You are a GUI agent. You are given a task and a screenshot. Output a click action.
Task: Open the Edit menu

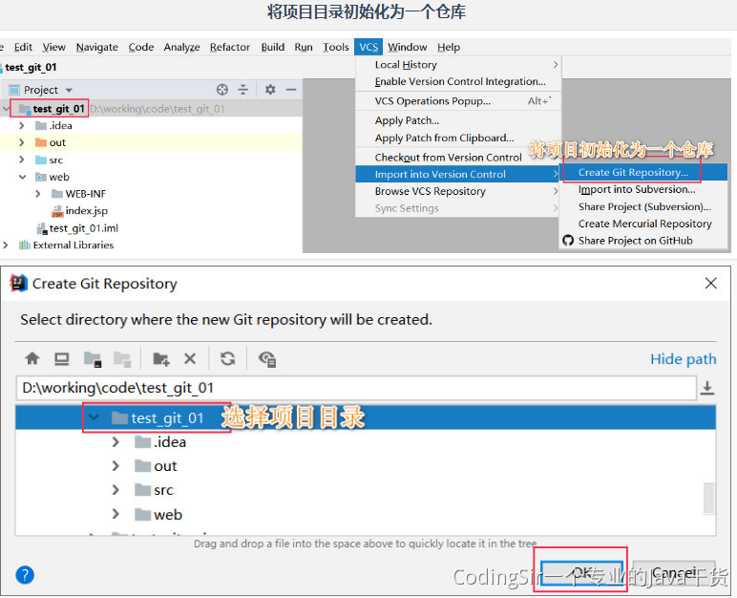pyautogui.click(x=23, y=47)
